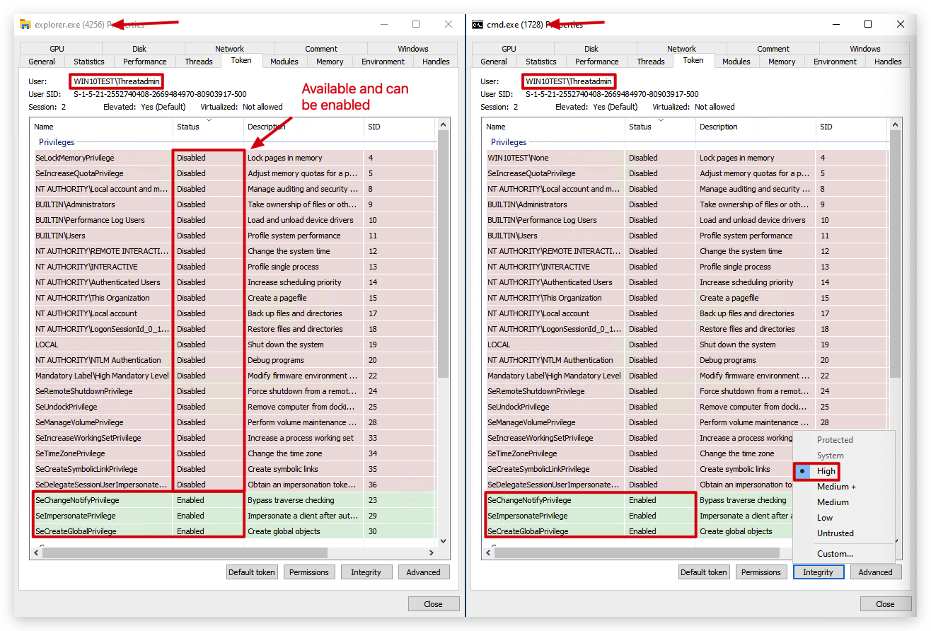Minimize the explorer.exe Properties window
The height and width of the screenshot is (631, 931).
point(383,24)
